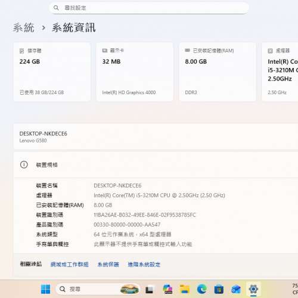Click the taskbar search box
The image size is (298, 298).
coord(98,289)
